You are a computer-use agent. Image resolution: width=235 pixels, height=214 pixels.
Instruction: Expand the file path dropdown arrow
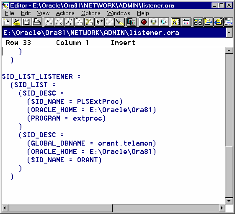(x=229, y=33)
